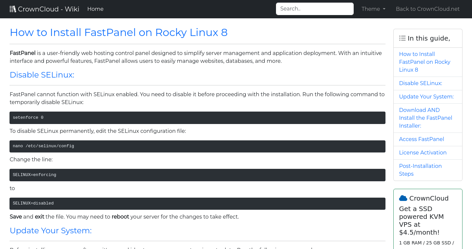472x249 pixels.
Task: Click 'Post-Installation Steps' in sidebar
Action: (x=421, y=170)
